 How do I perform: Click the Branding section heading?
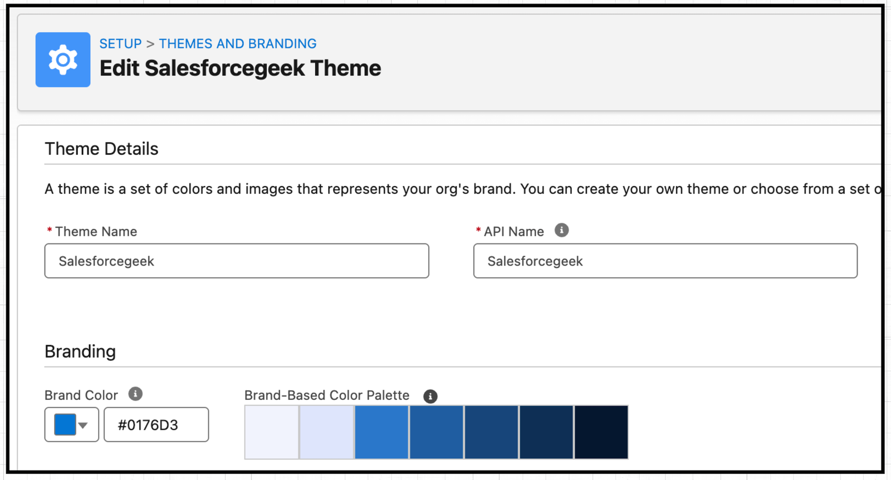[x=80, y=351]
